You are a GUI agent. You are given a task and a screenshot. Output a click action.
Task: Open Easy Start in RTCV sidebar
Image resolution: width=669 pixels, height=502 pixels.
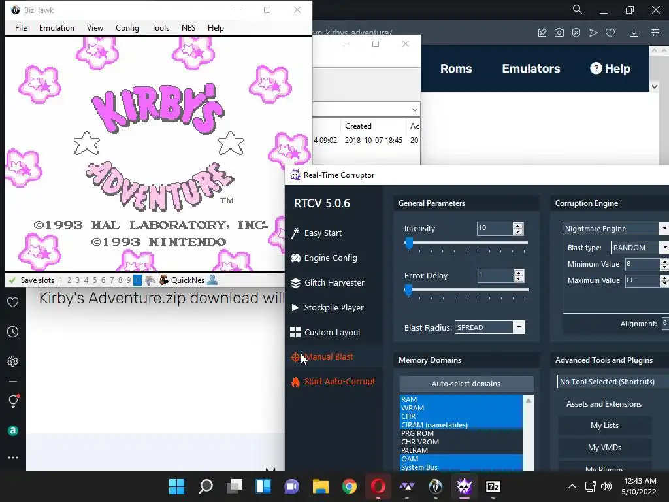pos(316,233)
